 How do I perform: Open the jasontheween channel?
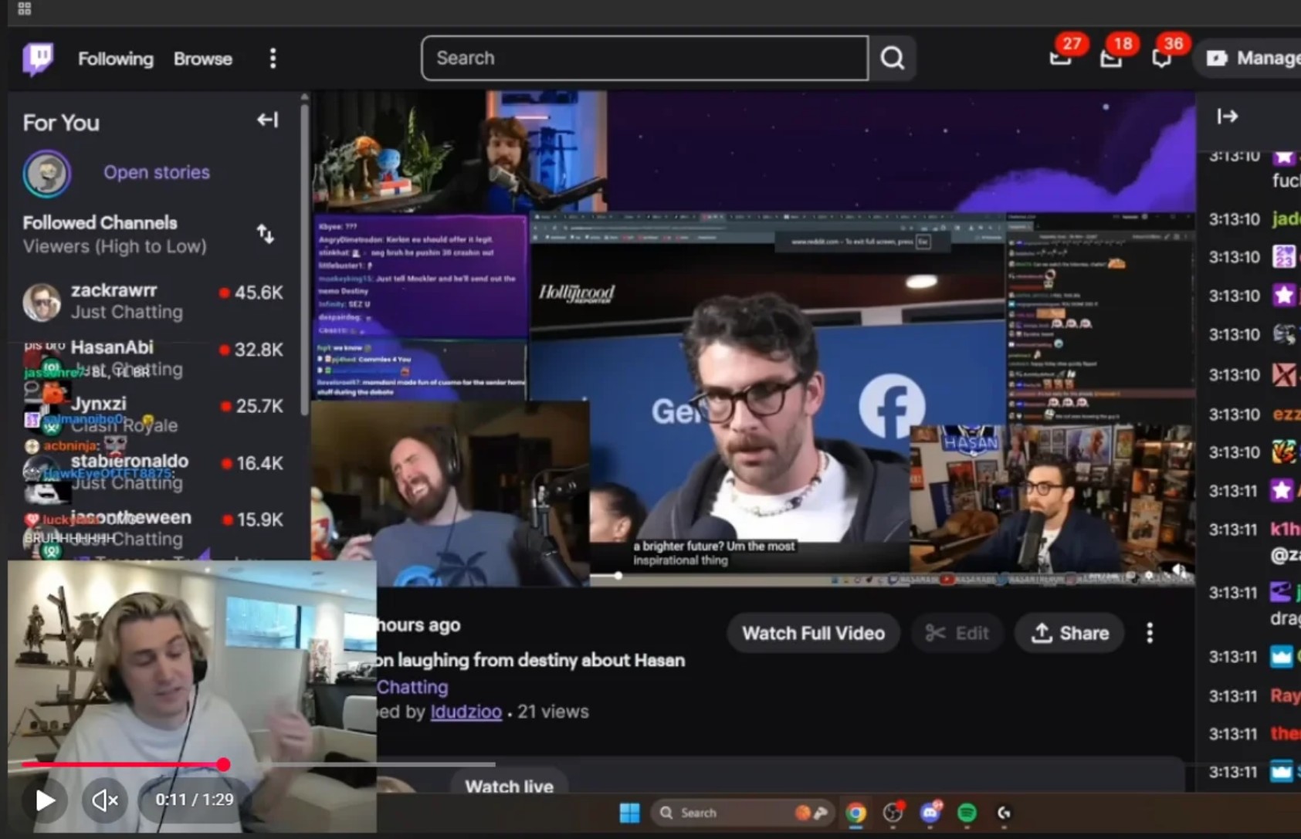point(154,528)
